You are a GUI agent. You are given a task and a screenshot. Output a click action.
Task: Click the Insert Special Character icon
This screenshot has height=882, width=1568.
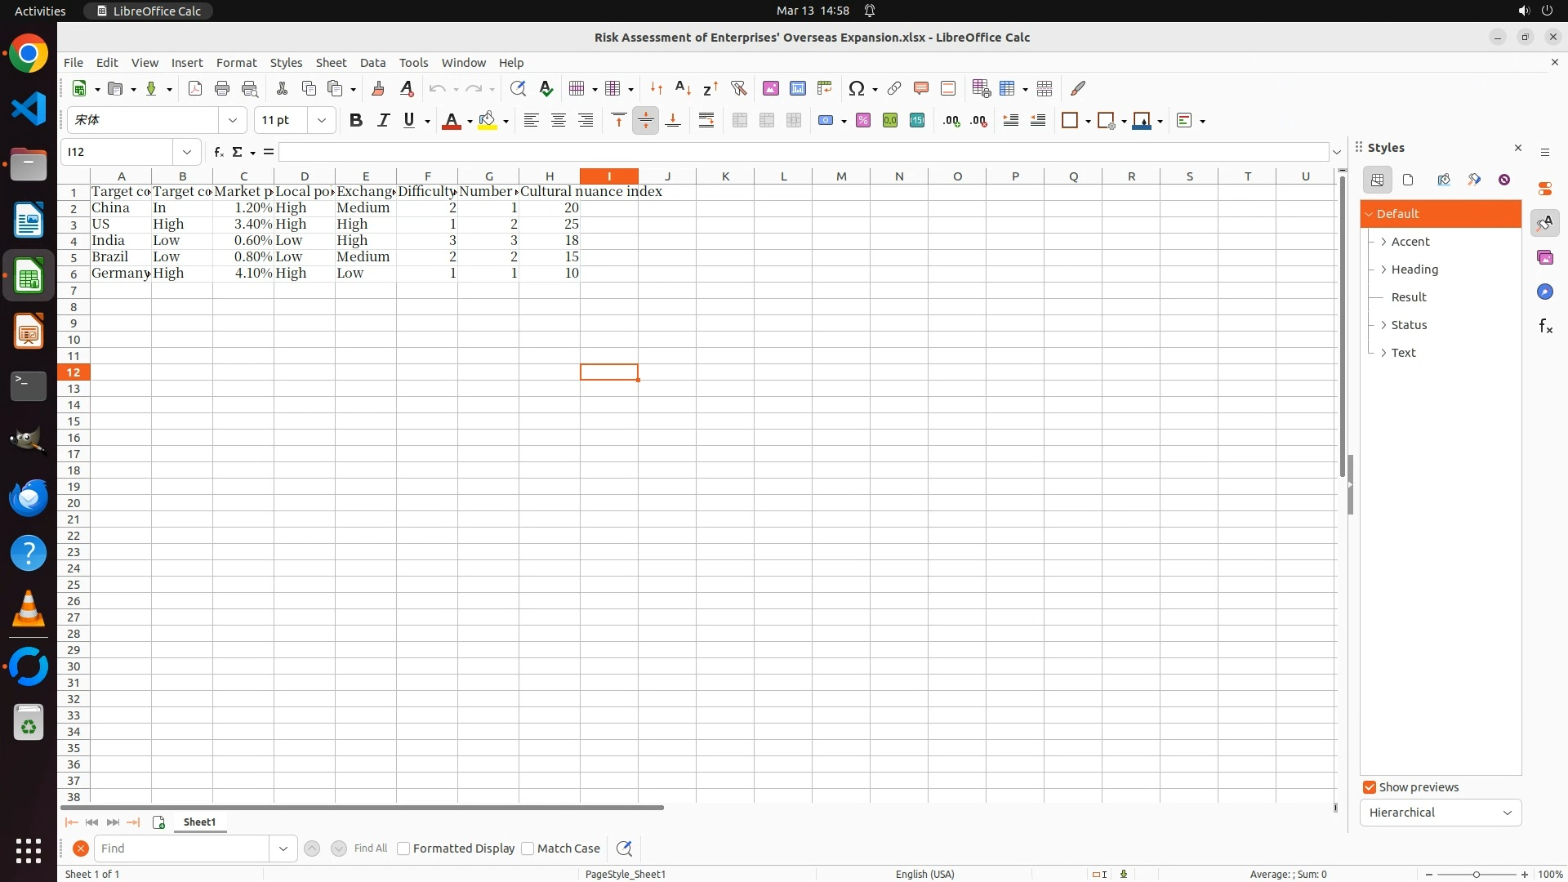856,88
